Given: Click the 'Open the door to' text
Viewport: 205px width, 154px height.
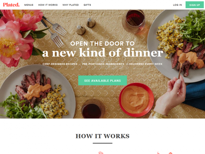Looking at the screenshot, I should tap(102, 43).
